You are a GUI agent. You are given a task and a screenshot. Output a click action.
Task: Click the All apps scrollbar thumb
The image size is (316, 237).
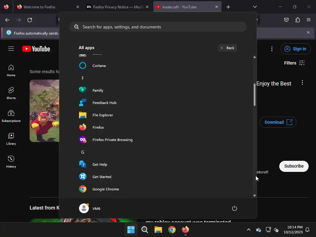click(255, 94)
